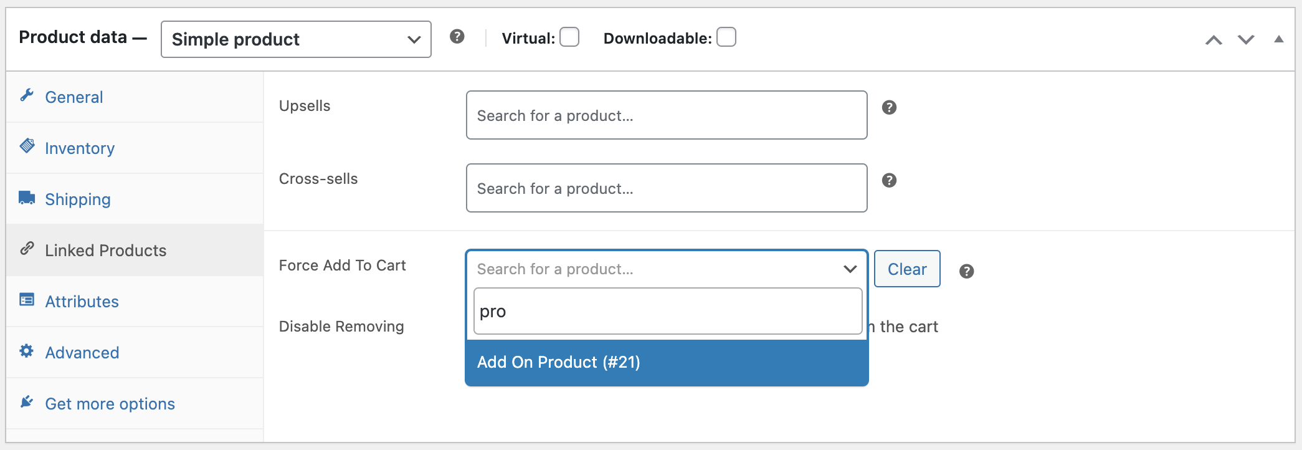Open the Linked Products tab
The image size is (1302, 450).
pyautogui.click(x=135, y=250)
